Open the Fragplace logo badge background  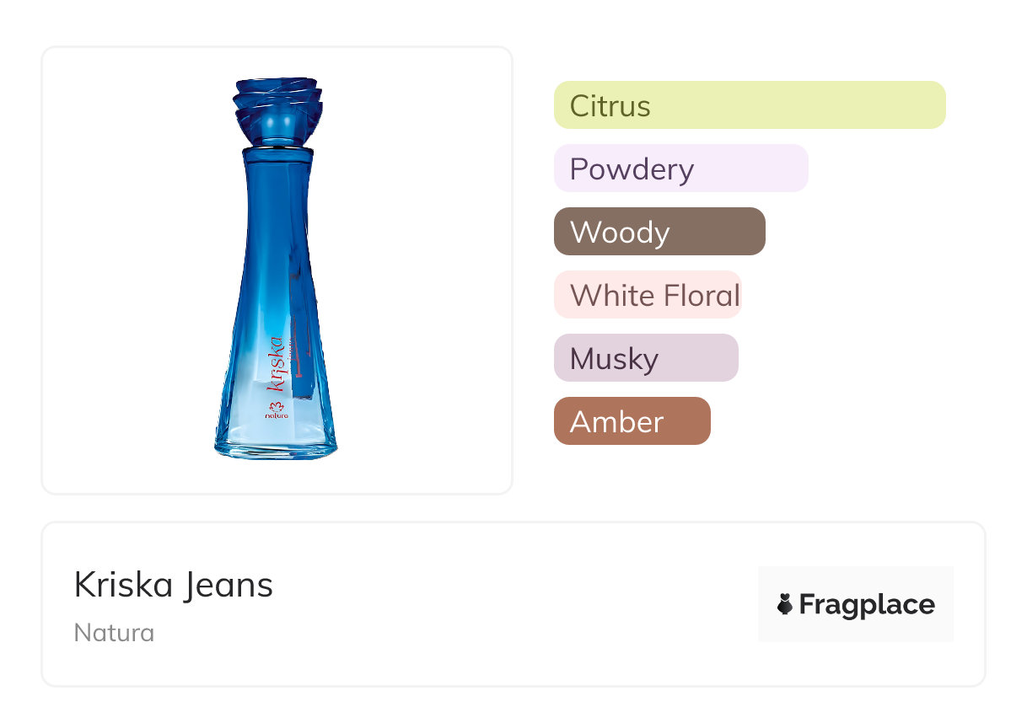pos(855,581)
